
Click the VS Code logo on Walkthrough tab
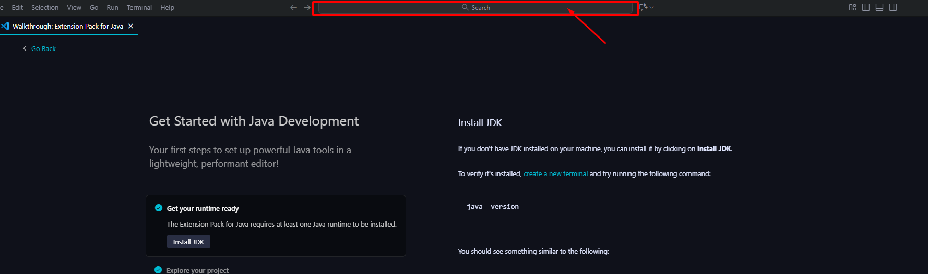point(6,26)
